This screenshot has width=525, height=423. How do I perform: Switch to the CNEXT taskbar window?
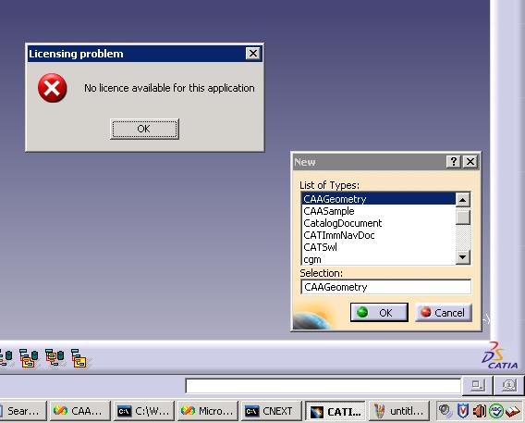(x=271, y=411)
